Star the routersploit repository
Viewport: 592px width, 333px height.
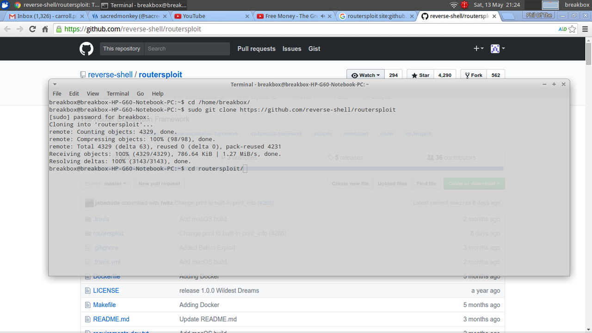420,74
